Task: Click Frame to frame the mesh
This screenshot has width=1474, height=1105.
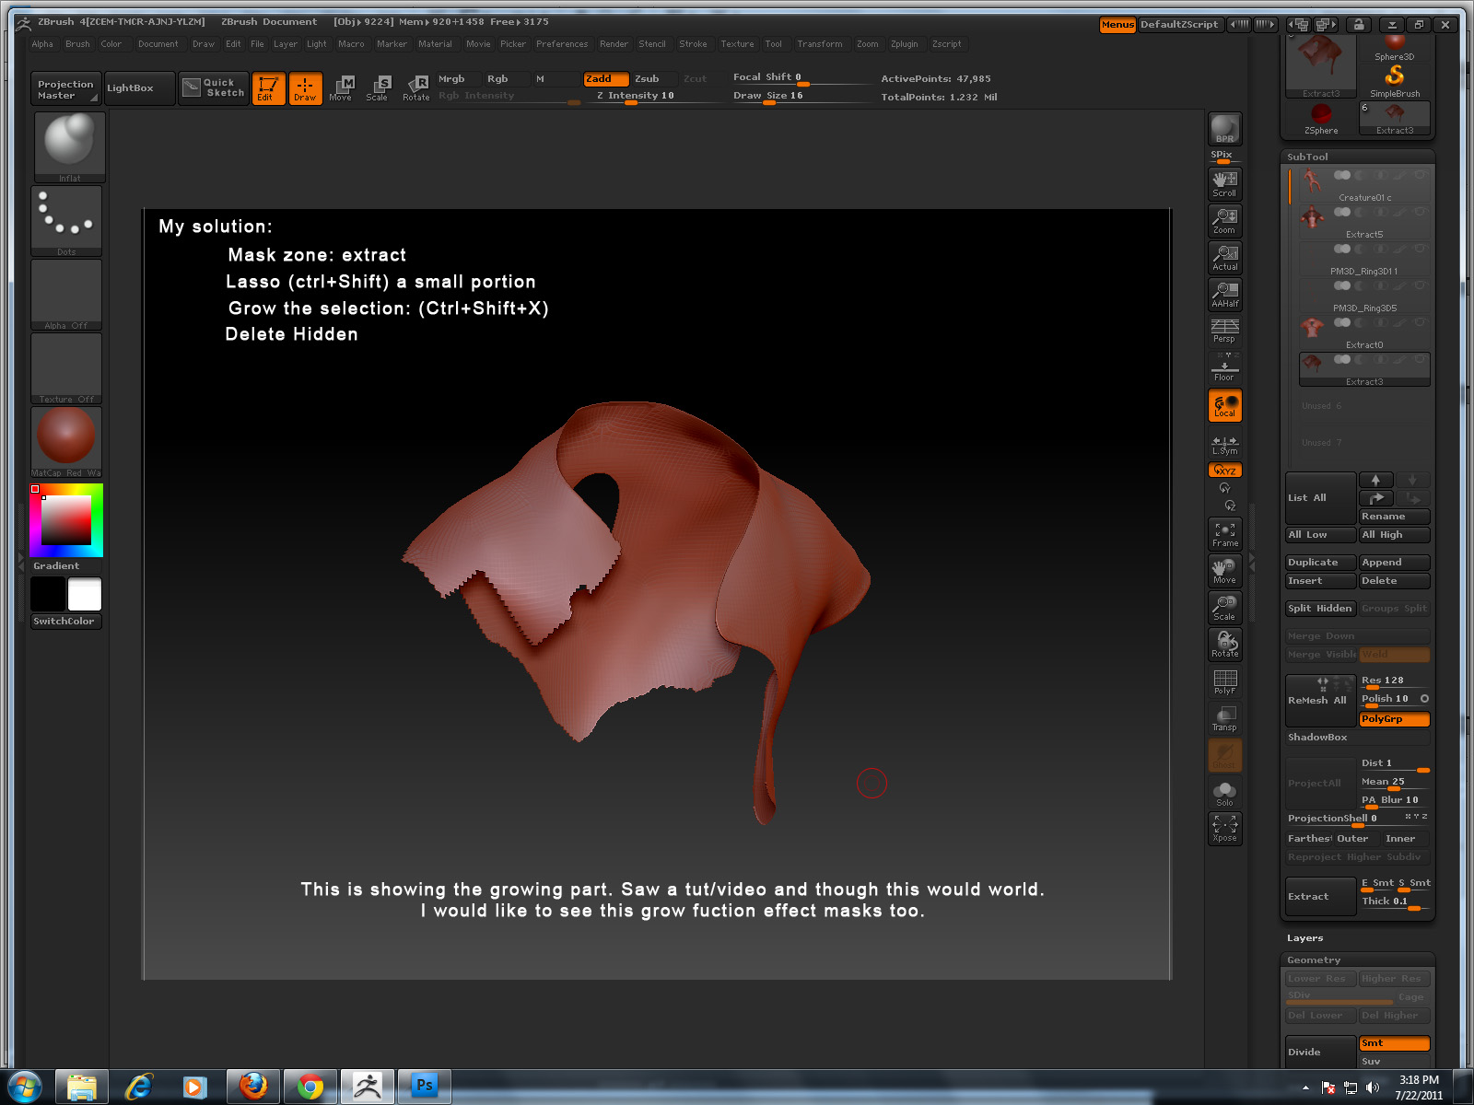Action: [x=1224, y=535]
